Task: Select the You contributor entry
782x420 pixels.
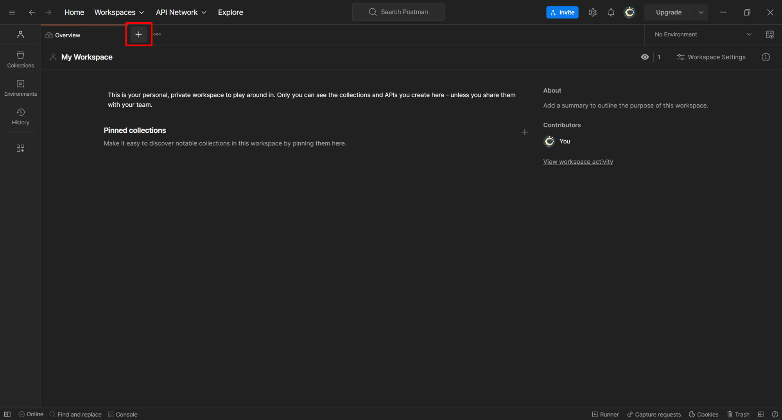Action: coord(557,141)
